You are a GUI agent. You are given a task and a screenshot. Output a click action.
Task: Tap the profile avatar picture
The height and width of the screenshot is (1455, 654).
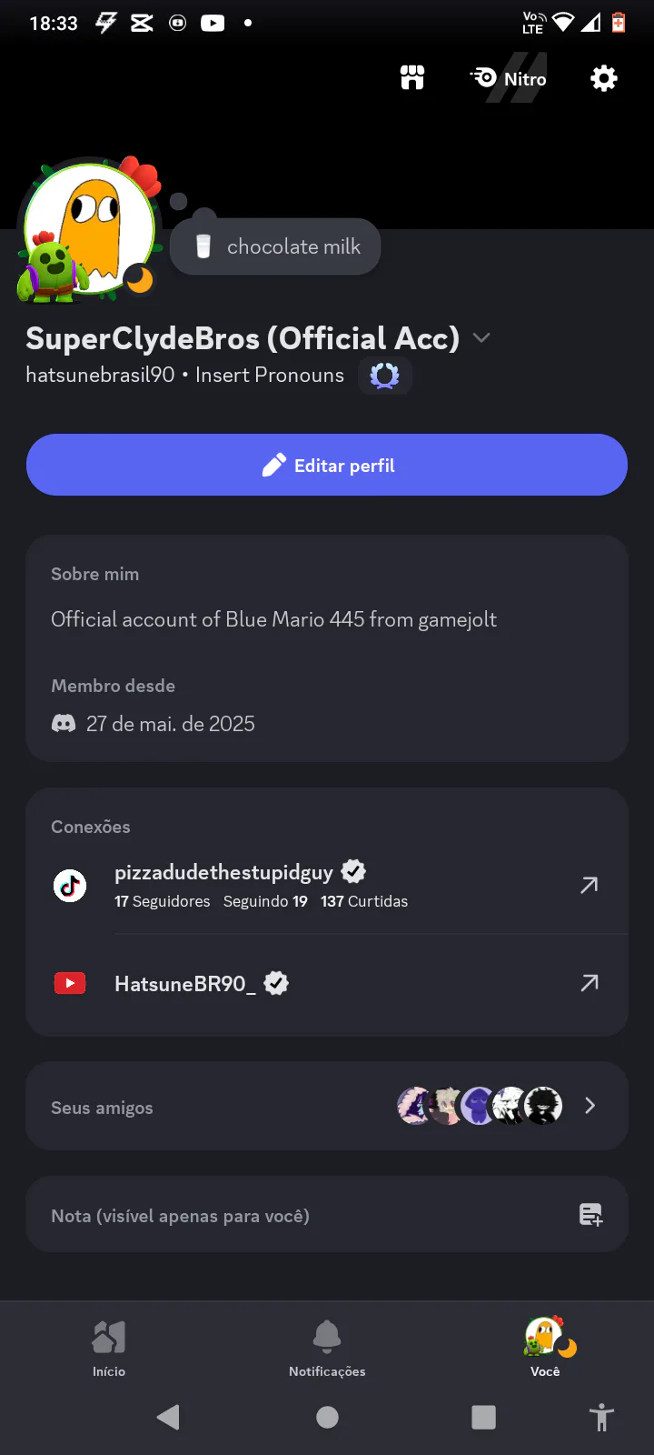89,229
